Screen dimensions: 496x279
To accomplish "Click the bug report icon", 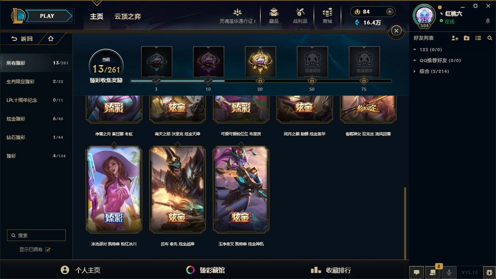I will click(x=490, y=272).
